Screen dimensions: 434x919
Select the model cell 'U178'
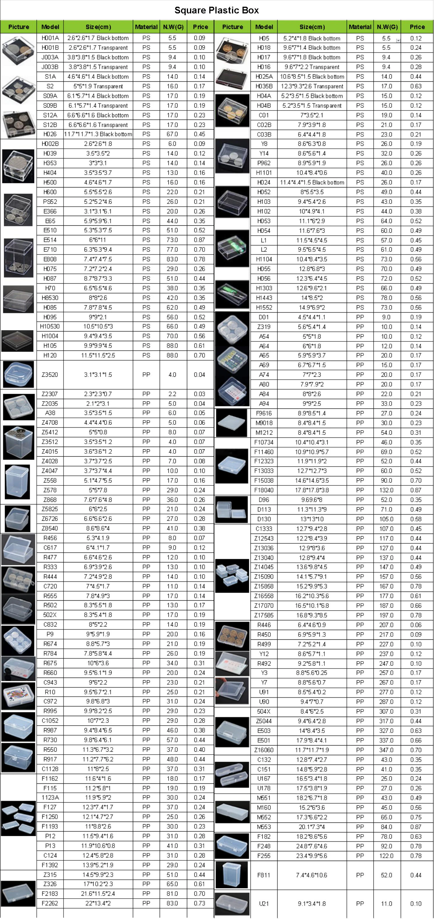click(264, 788)
